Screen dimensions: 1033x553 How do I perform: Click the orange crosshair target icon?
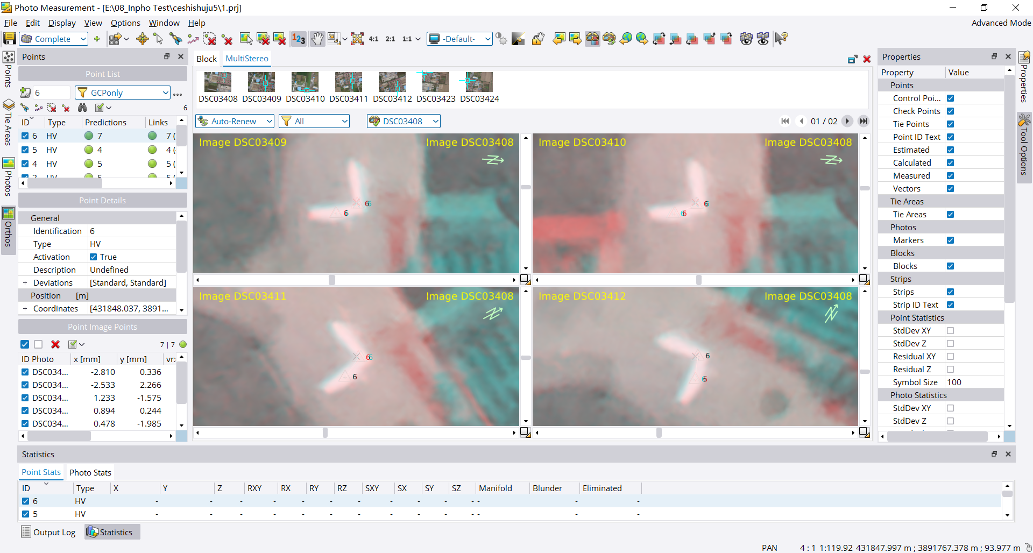click(x=142, y=39)
